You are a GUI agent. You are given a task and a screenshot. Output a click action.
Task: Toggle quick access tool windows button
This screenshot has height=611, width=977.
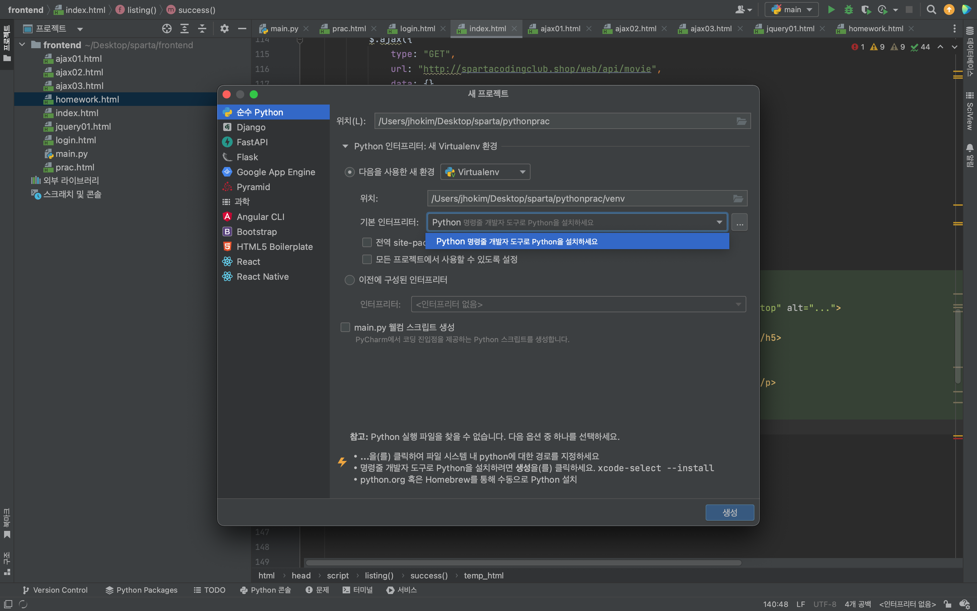click(x=8, y=604)
